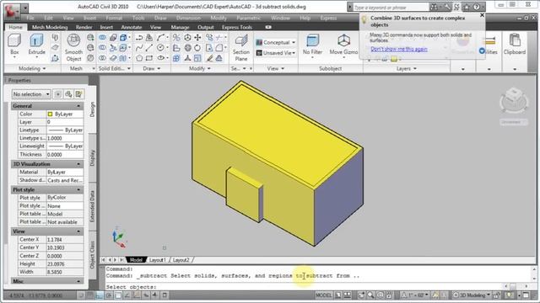
Task: Click the solid Subtract icon in Solid Editing
Action: point(102,48)
